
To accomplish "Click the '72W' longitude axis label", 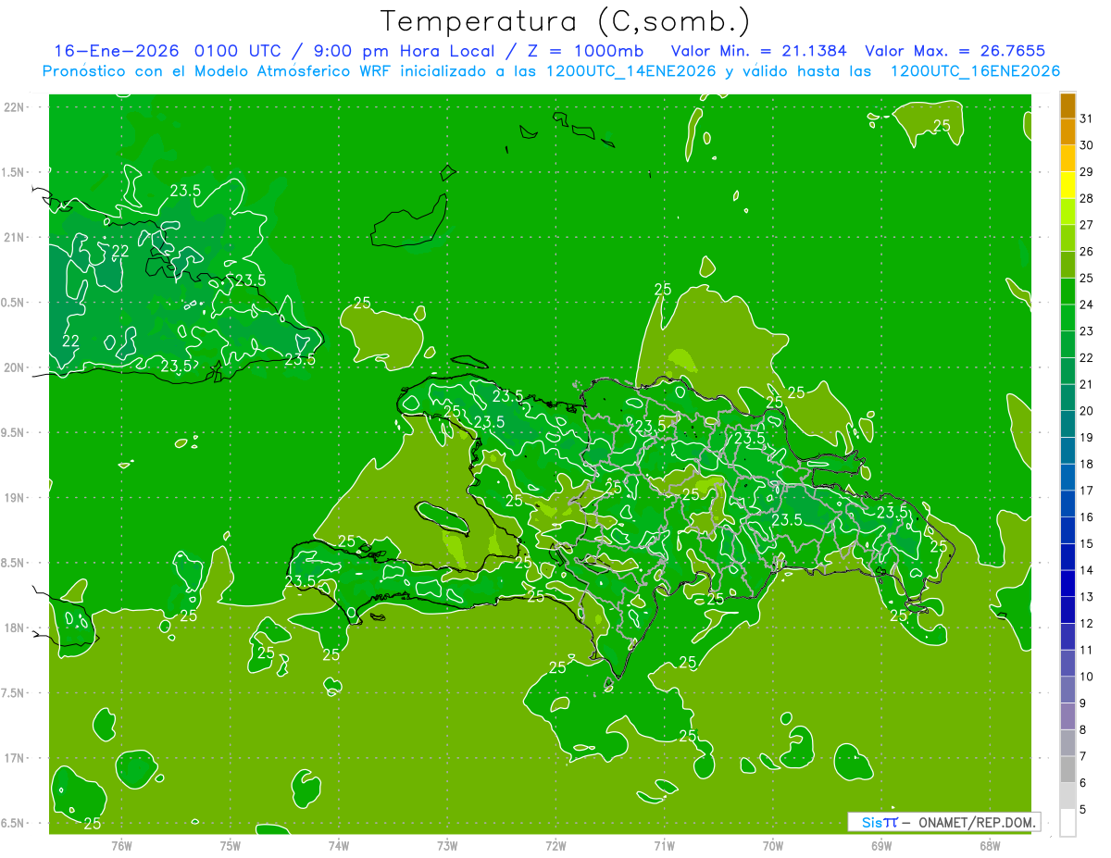I will [555, 846].
